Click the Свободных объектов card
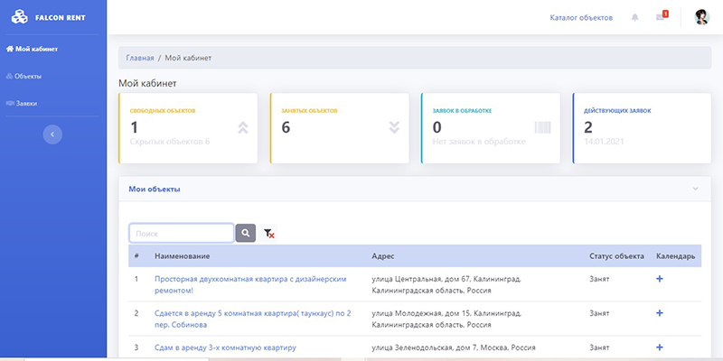723x361 pixels. point(186,126)
